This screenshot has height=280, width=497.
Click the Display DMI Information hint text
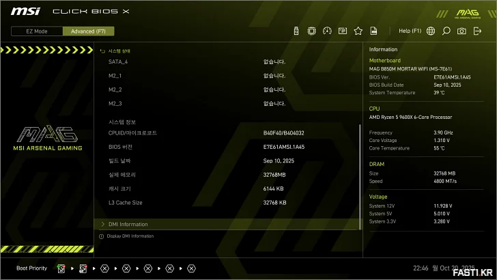tap(130, 236)
